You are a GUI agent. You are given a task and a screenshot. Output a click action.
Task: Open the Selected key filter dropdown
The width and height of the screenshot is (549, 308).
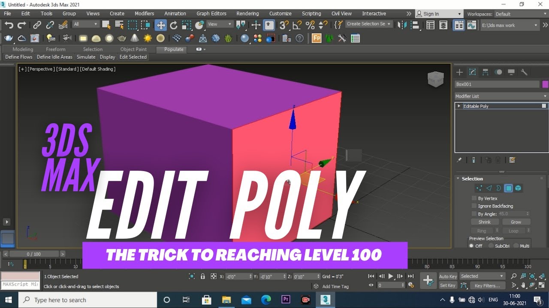pyautogui.click(x=483, y=276)
